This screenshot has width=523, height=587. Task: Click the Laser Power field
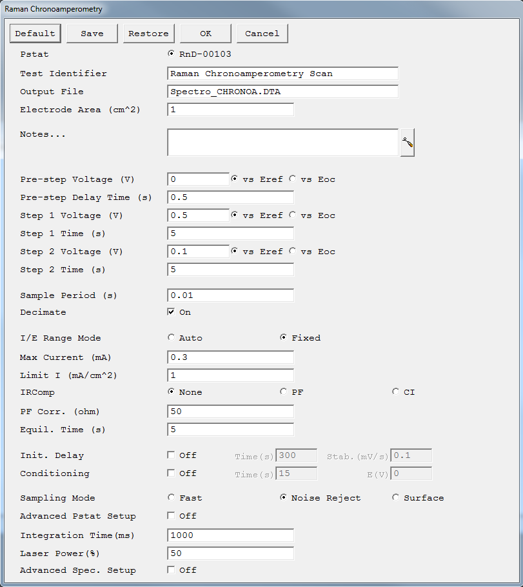click(231, 553)
